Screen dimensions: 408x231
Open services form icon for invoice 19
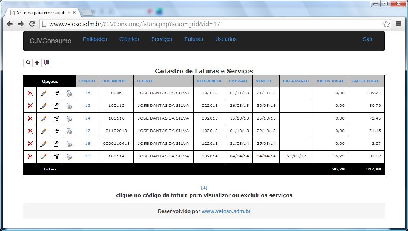point(56,157)
